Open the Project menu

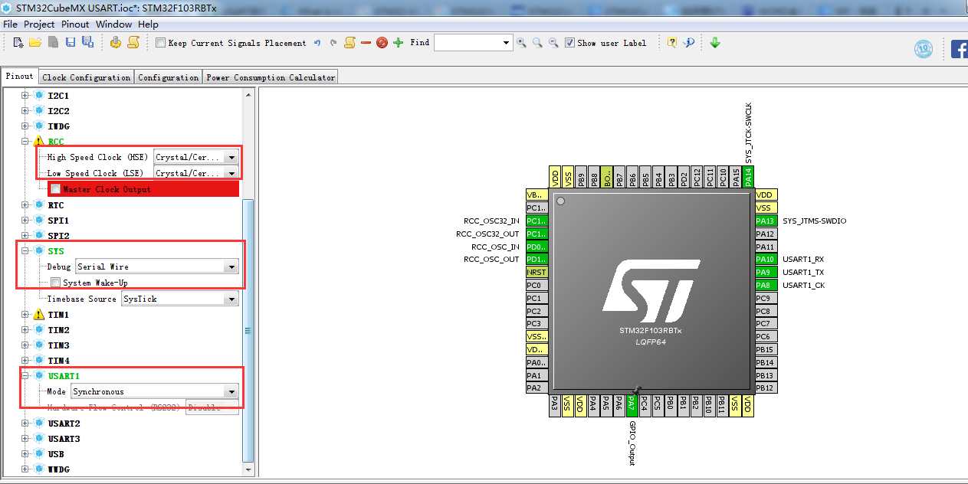coord(39,25)
